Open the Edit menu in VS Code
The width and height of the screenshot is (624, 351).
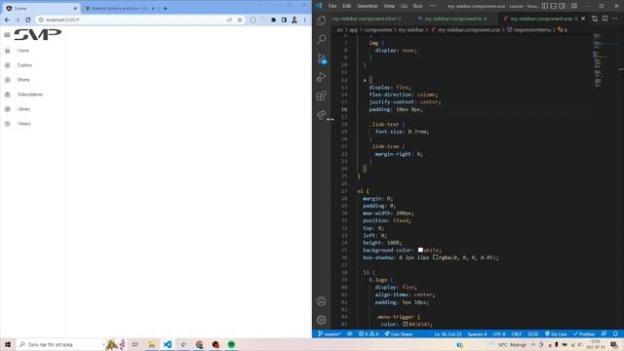point(347,6)
